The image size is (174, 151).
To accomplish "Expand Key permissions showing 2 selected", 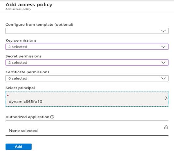I will (x=87, y=47).
